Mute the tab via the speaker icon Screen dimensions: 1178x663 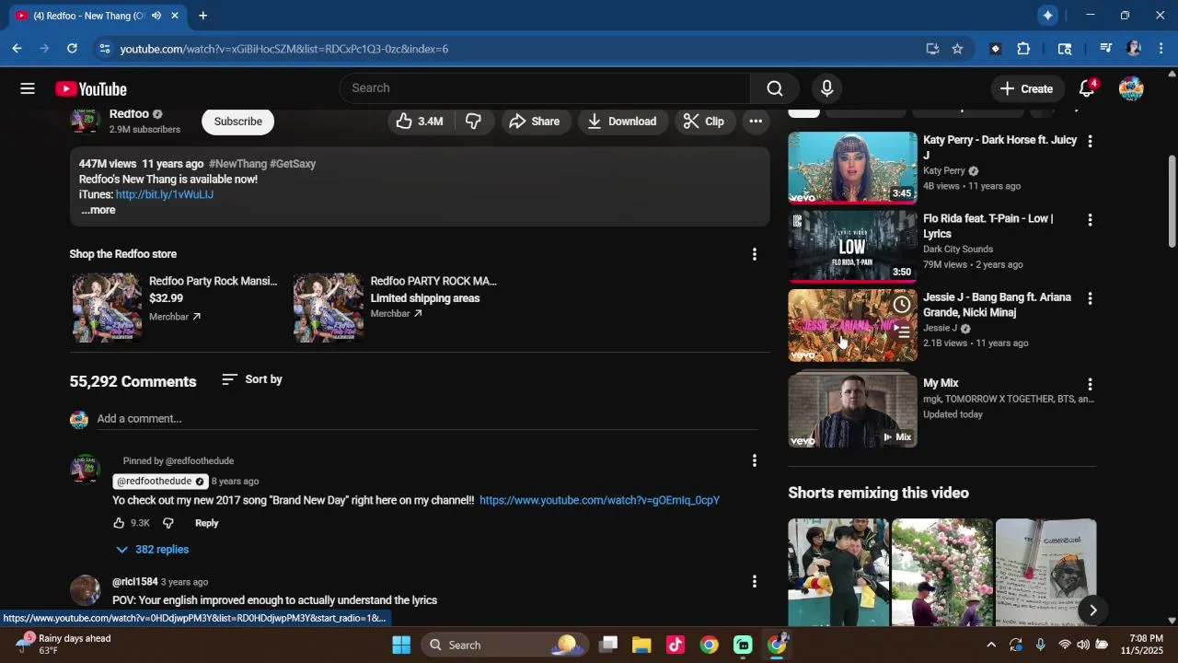click(x=156, y=16)
